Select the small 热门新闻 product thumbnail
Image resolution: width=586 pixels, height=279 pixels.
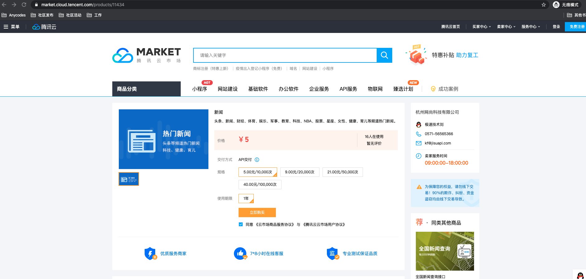(129, 179)
